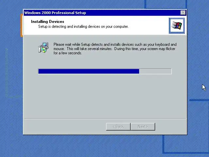This screenshot has width=209, height=157.
Task: Click the Windows flag logo icon
Action: 177,26
